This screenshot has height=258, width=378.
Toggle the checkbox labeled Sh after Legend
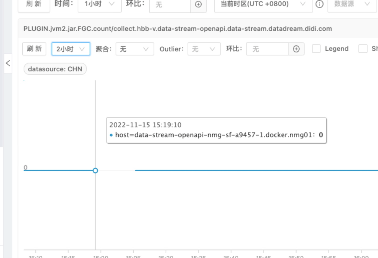(363, 49)
